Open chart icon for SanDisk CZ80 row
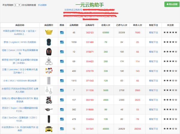 pyautogui.click(x=62, y=119)
